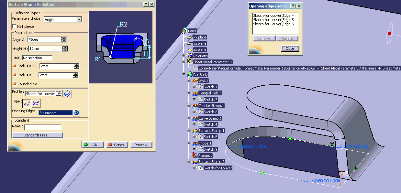Click the sketch edit icon beside Profile field
Image resolution: width=401 pixels, height=193 pixels.
[59, 93]
